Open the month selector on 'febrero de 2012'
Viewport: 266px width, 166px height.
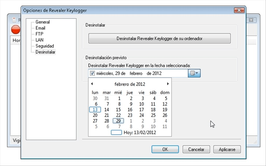point(130,84)
